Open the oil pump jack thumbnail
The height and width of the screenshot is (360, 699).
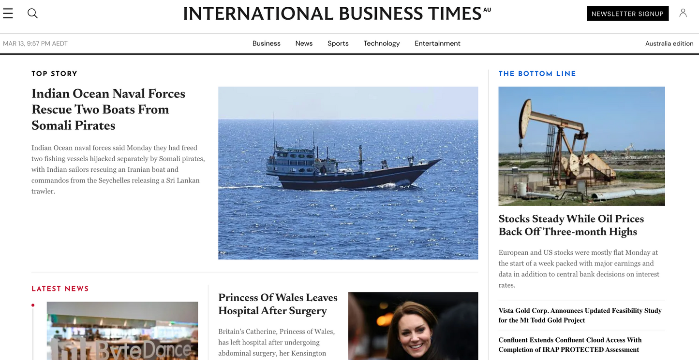tap(582, 146)
